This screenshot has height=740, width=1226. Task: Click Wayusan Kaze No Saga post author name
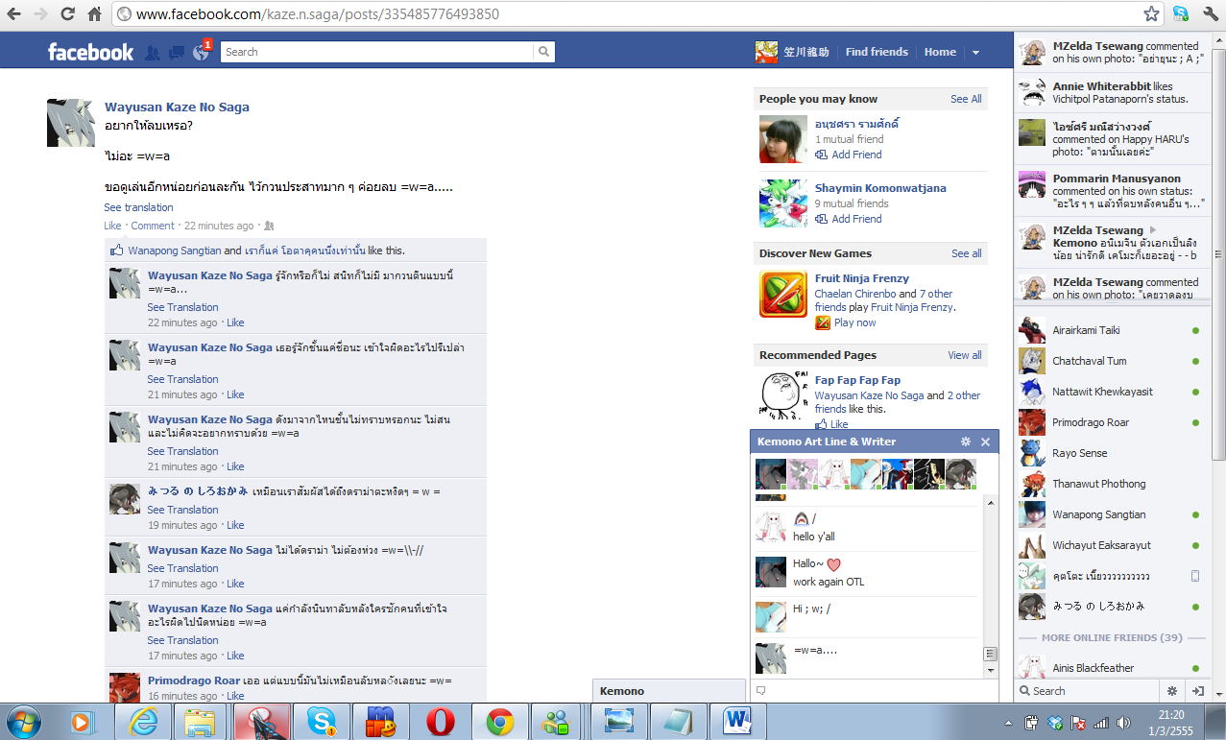(177, 107)
